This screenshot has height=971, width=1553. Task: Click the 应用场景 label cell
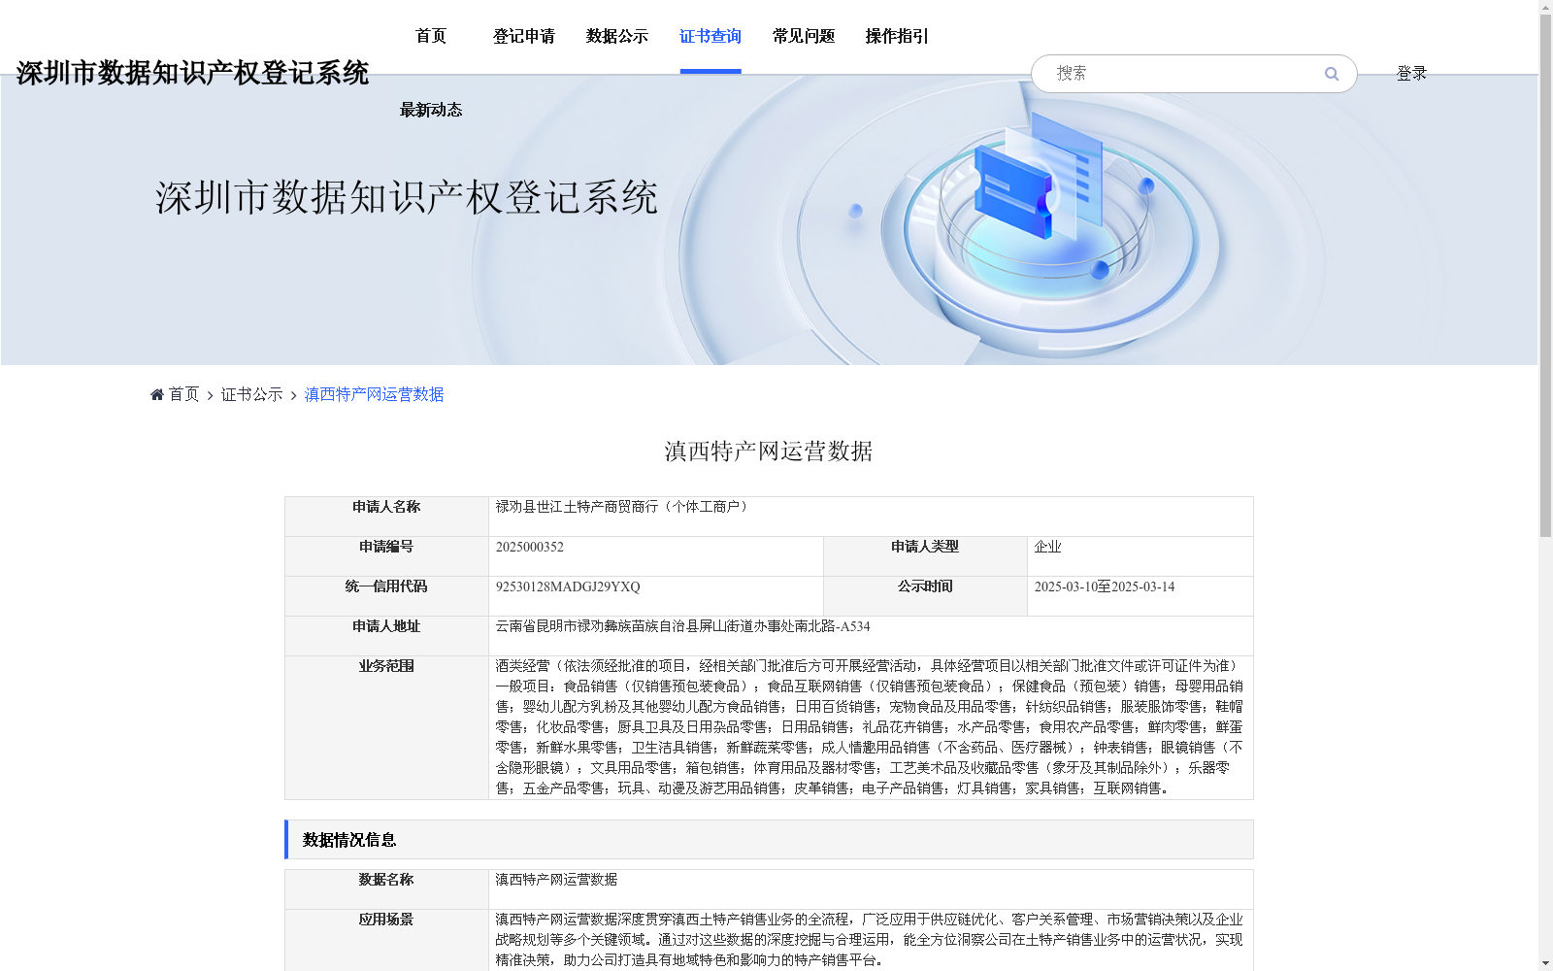pos(386,940)
